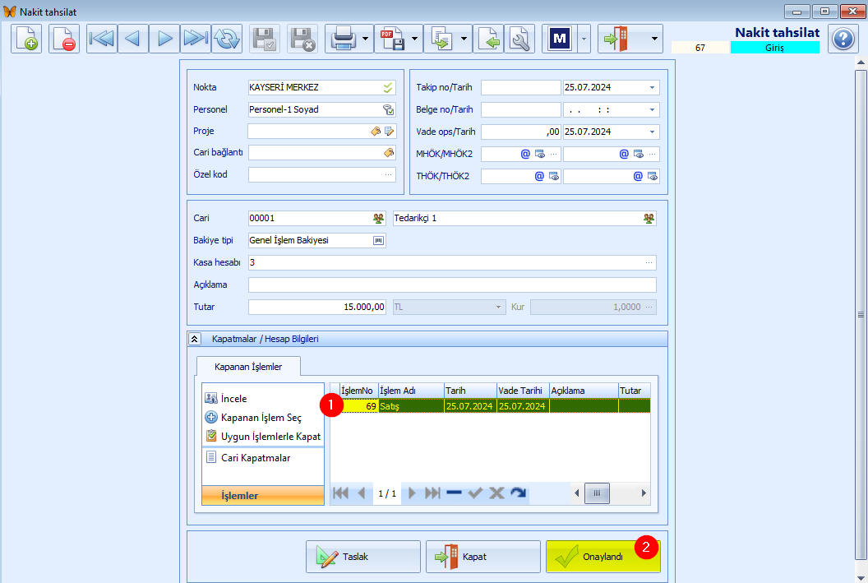Screen dimensions: 868x583
Task: Open the Vade tarih date dropdown
Action: pyautogui.click(x=652, y=132)
